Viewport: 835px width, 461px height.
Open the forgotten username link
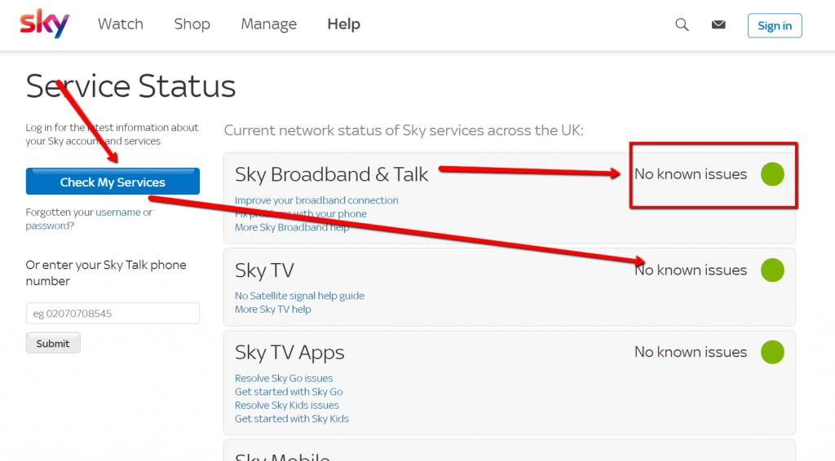(x=118, y=212)
